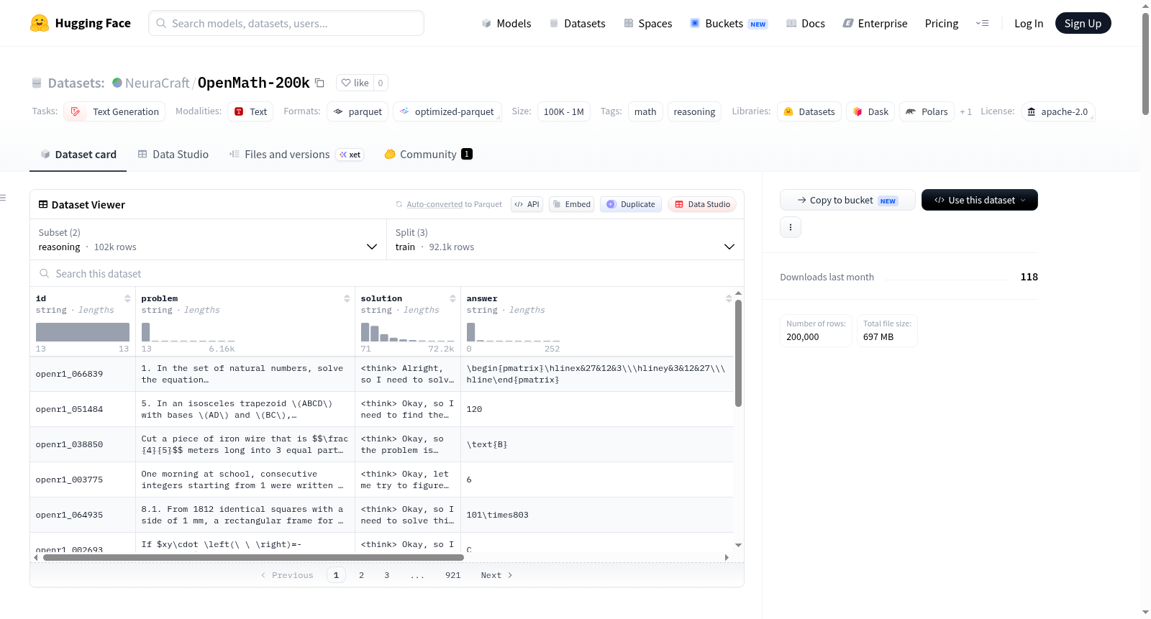
Task: Click the Datasets library tag
Action: pos(809,111)
